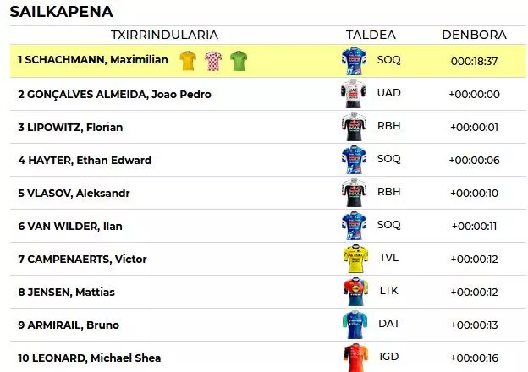Click the TALDEA column header
The image size is (528, 372).
[x=371, y=35]
